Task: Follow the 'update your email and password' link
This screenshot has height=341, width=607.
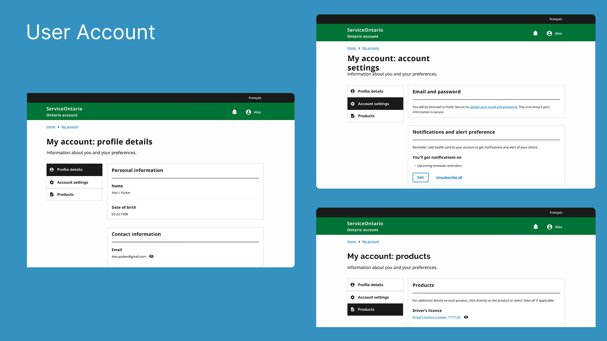Action: pyautogui.click(x=493, y=107)
